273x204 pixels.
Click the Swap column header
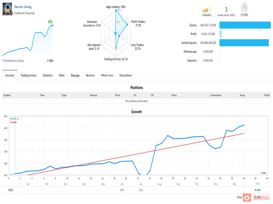click(x=242, y=95)
